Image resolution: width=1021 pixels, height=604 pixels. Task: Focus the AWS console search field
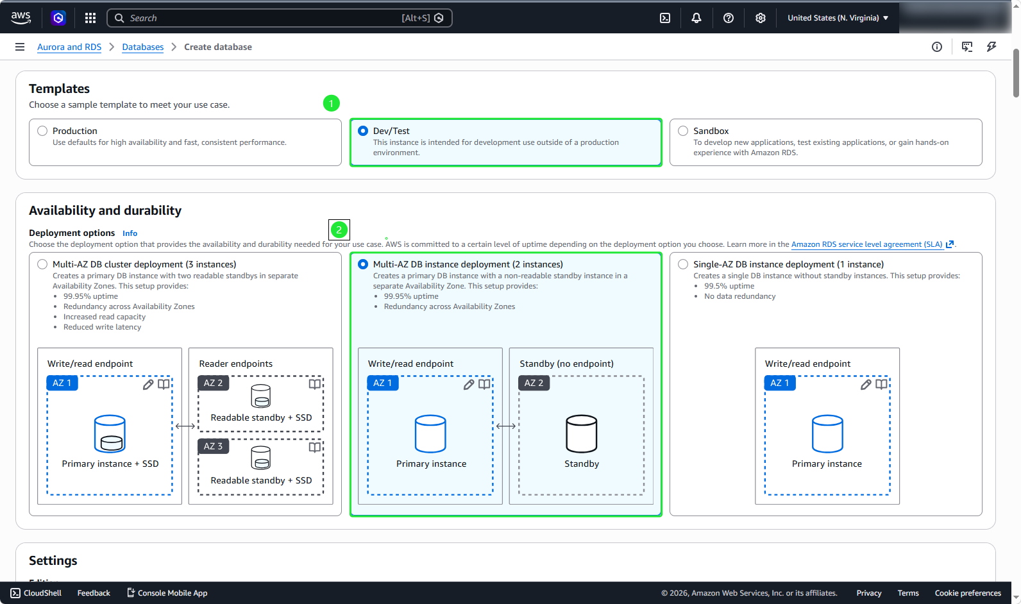pos(280,18)
